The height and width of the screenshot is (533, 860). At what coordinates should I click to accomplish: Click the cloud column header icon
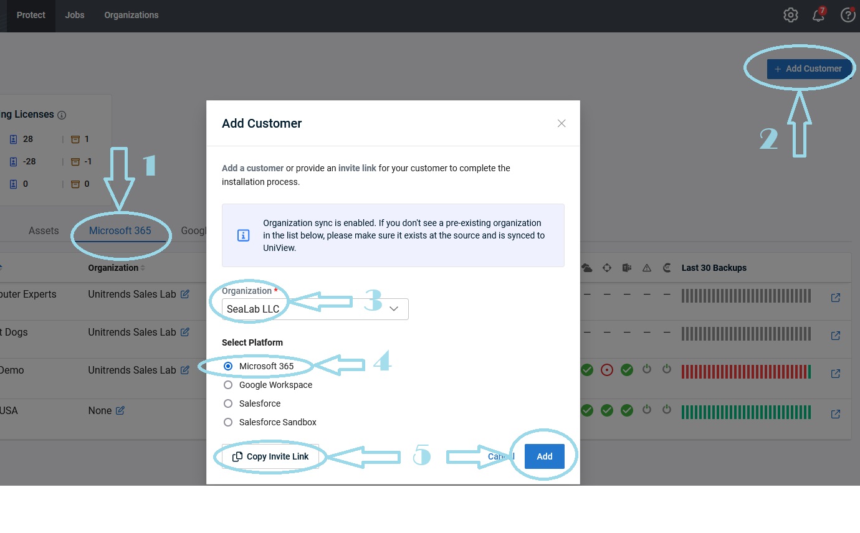pyautogui.click(x=587, y=268)
